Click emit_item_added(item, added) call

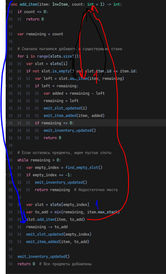click(x=74, y=116)
